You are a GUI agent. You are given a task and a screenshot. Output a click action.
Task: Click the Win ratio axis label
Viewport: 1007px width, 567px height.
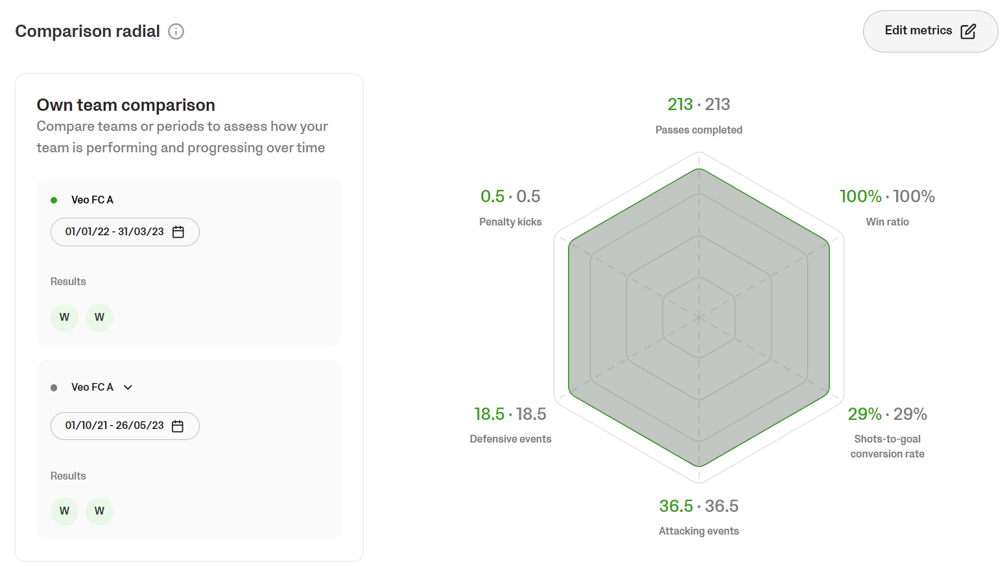pyautogui.click(x=887, y=222)
